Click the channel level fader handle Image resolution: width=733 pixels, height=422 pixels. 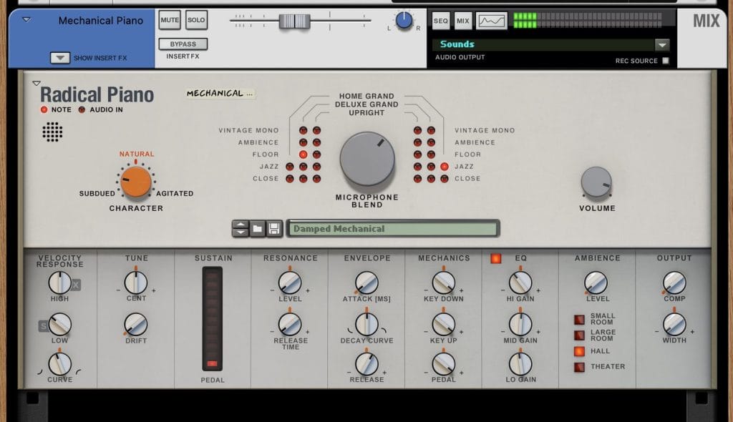[x=294, y=21]
